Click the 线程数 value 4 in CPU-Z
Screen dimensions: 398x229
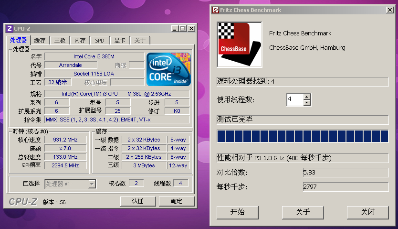(x=180, y=183)
